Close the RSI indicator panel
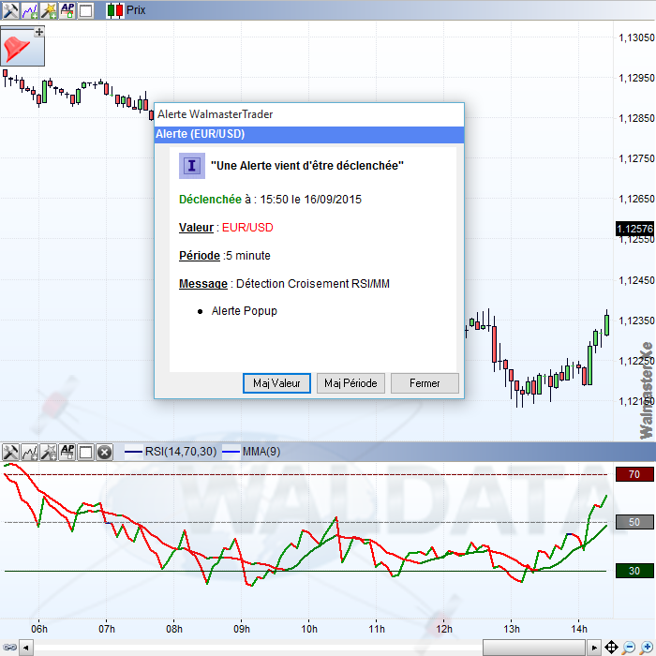656x656 pixels. point(104,452)
